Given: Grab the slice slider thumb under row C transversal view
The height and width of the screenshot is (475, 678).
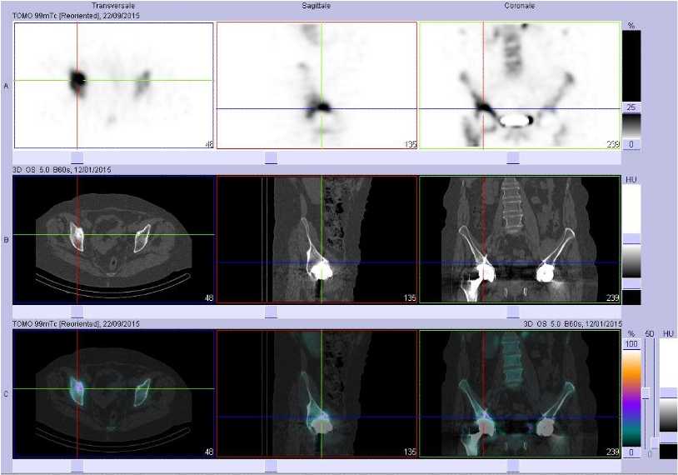Looking at the screenshot, I should [77, 467].
